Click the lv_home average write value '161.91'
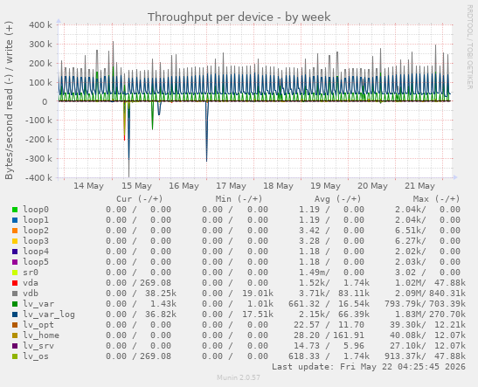Image resolution: width=478 pixels, height=387 pixels. 349,335
